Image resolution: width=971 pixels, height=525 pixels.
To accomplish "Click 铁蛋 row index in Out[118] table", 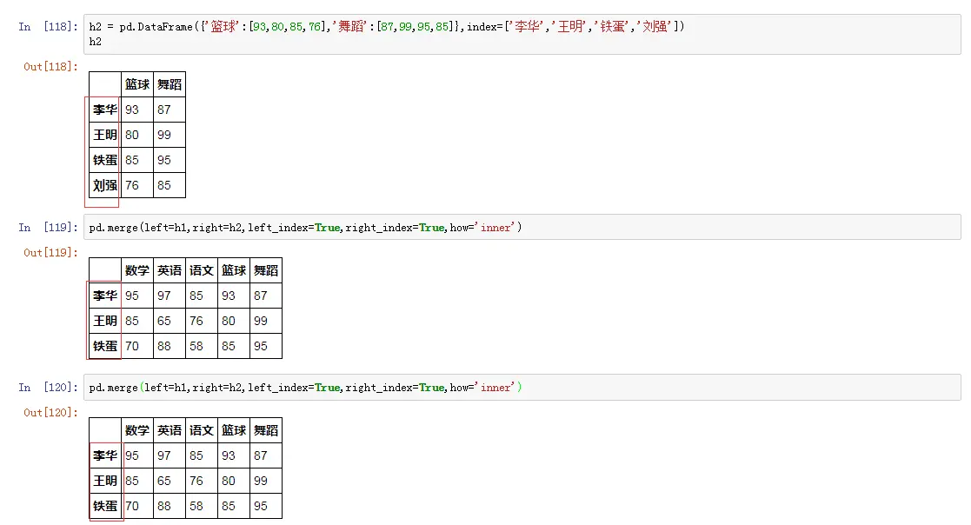I will [x=104, y=160].
